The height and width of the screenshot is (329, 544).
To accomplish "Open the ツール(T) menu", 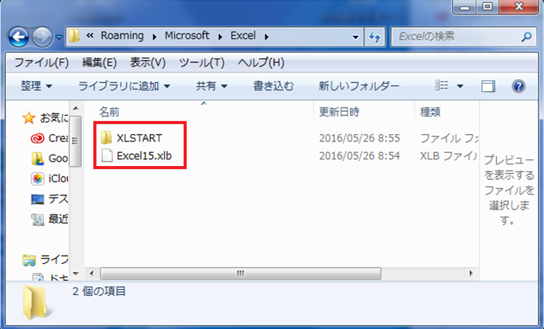I will coord(202,63).
